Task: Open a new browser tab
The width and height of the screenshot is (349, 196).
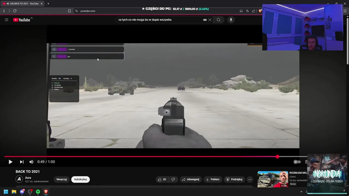Action: point(48,4)
